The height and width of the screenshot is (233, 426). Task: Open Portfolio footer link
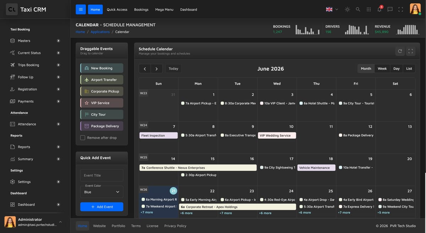pyautogui.click(x=118, y=226)
